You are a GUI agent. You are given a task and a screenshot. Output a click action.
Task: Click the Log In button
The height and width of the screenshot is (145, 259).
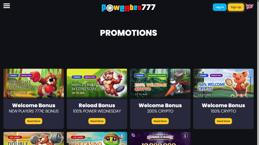pyautogui.click(x=220, y=7)
